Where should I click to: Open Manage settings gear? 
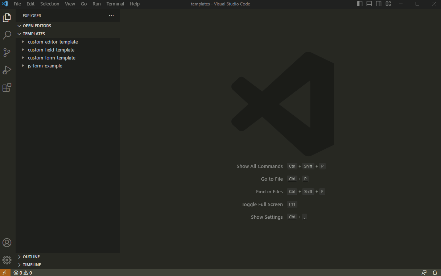tap(7, 260)
